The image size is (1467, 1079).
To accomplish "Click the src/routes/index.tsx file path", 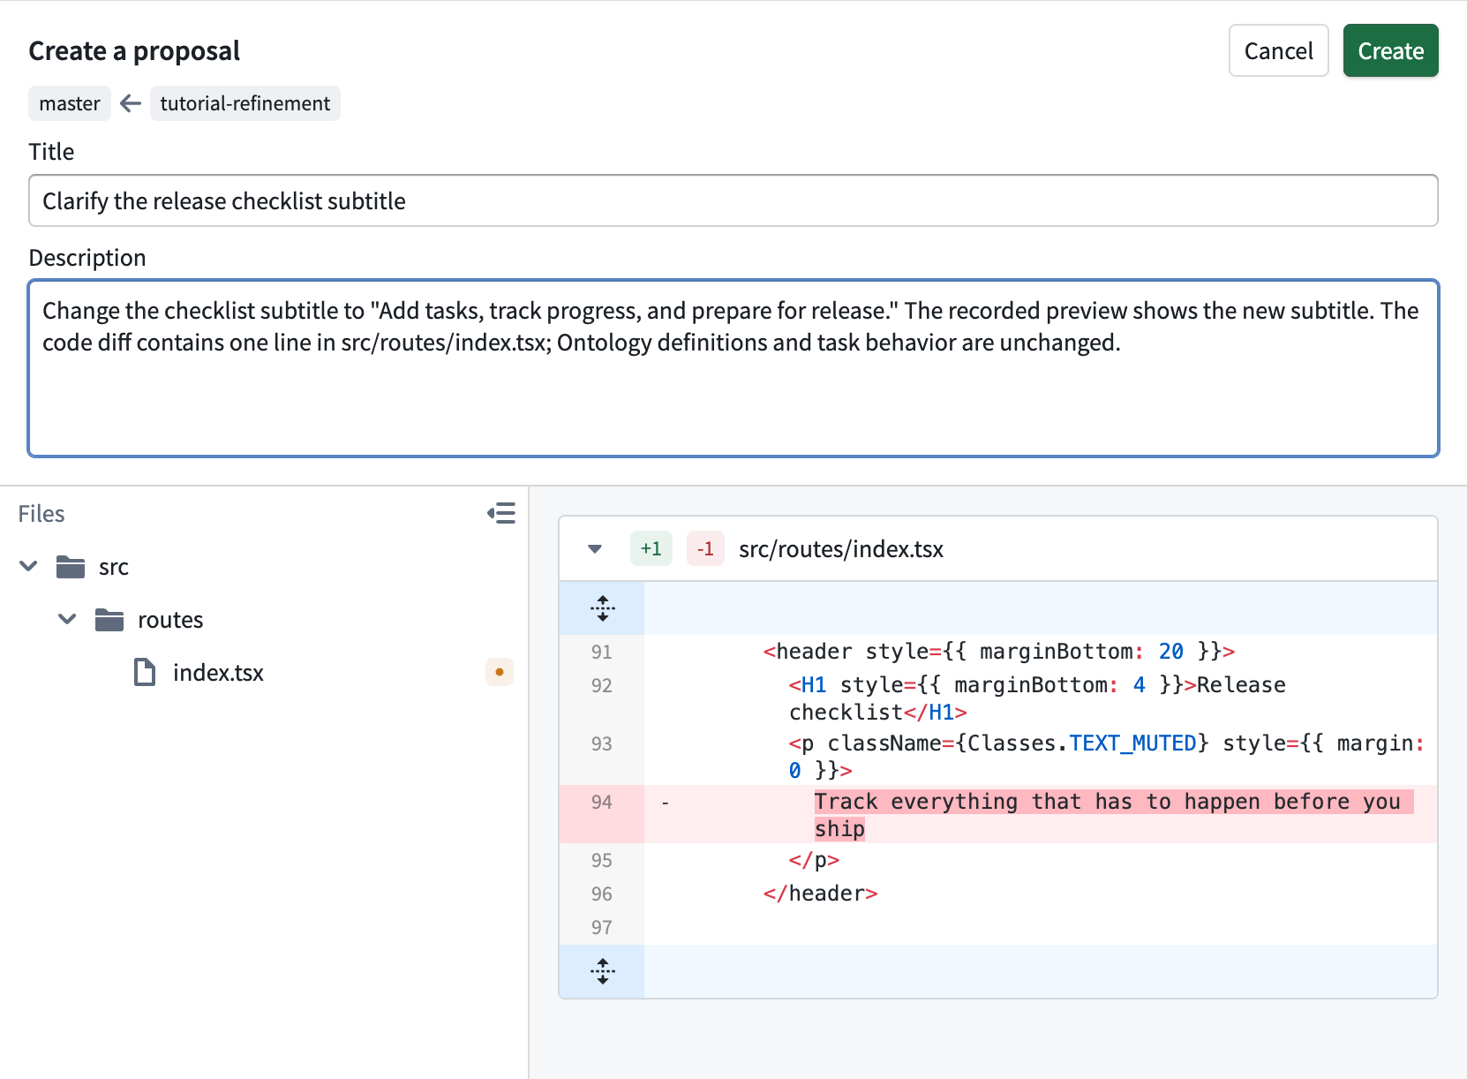I will (841, 549).
